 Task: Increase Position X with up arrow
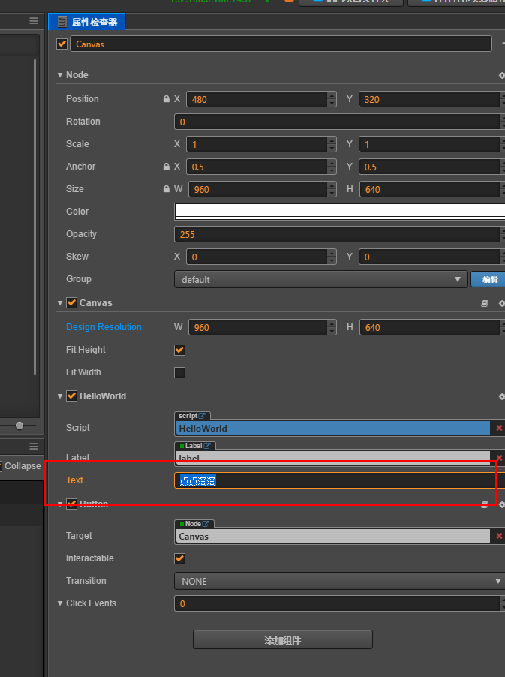(332, 95)
